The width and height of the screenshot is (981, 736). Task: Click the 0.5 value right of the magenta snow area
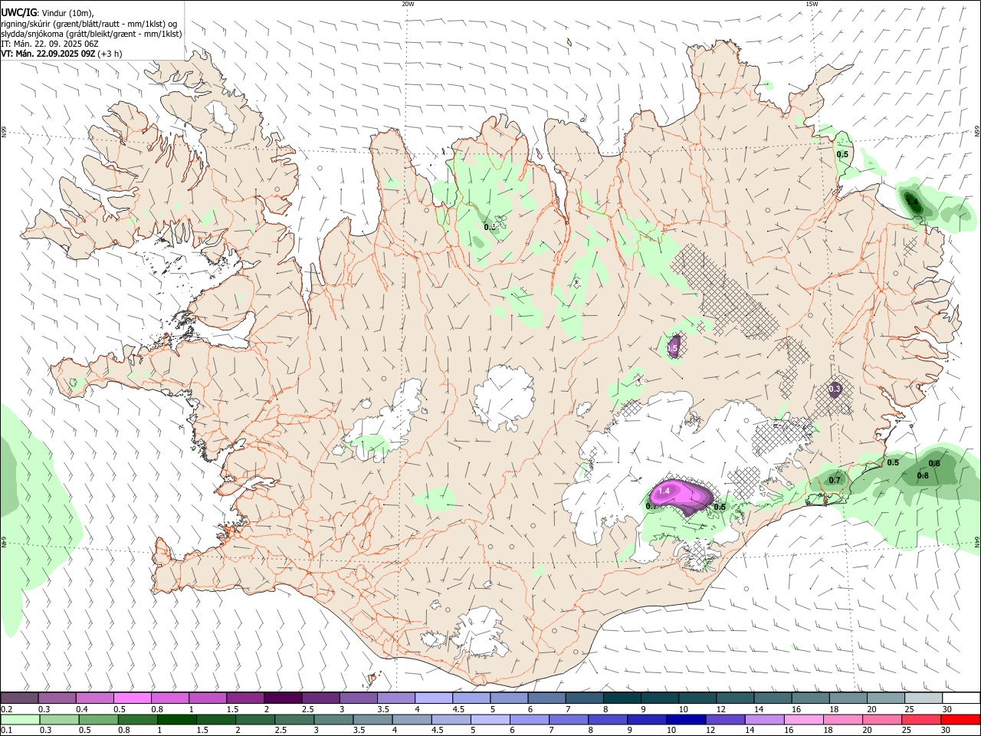(x=720, y=507)
